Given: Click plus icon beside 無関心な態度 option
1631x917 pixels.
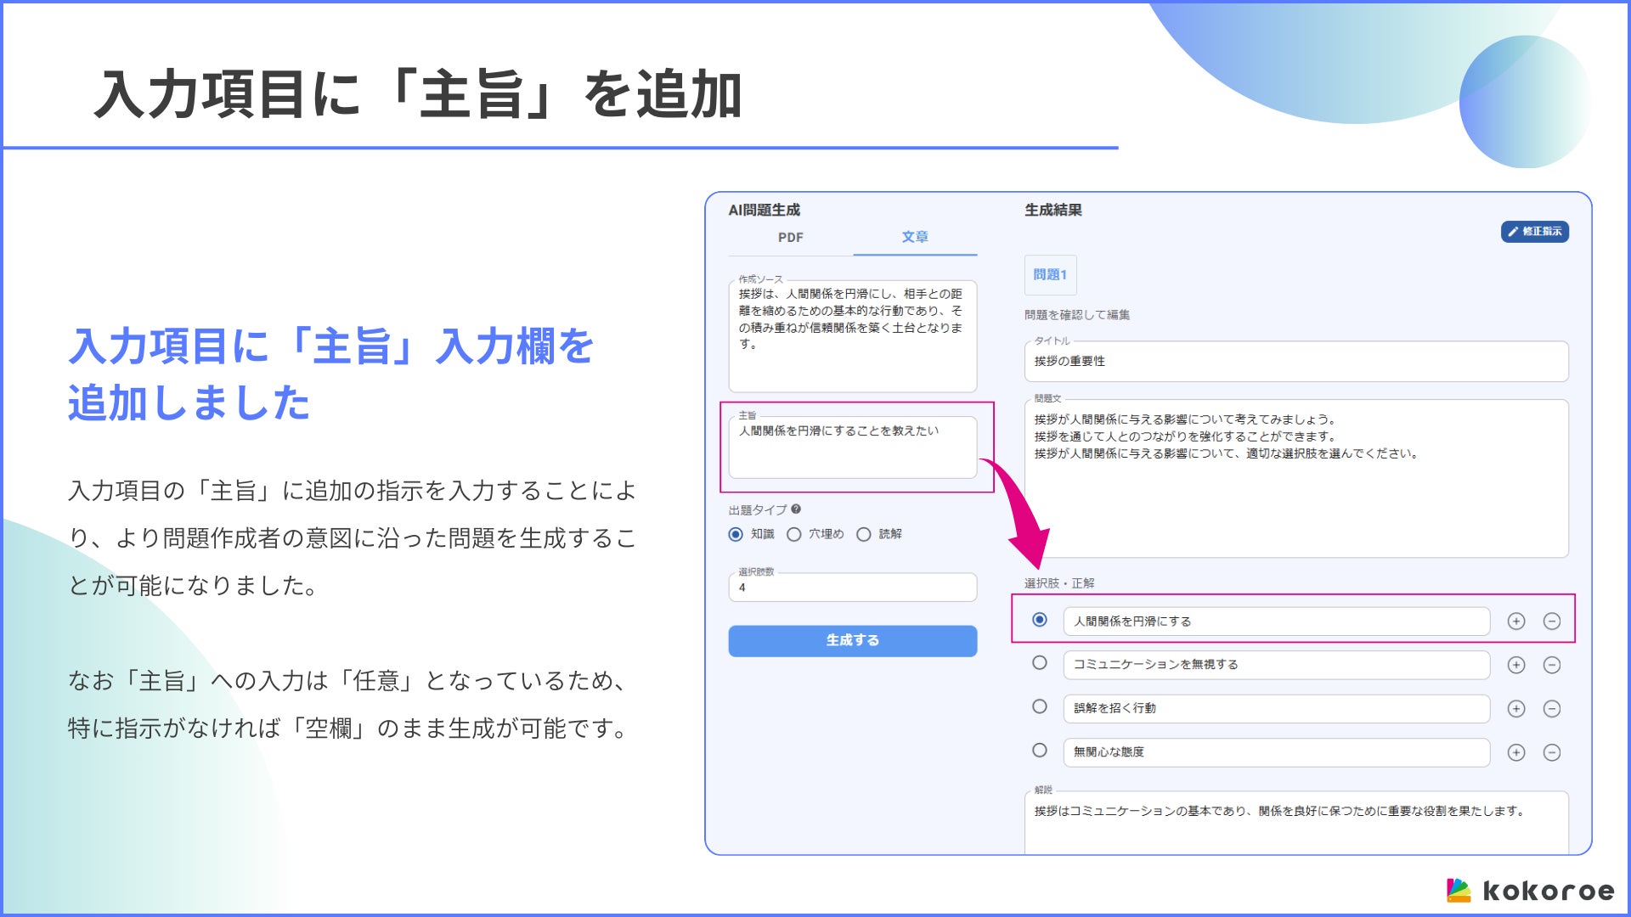Looking at the screenshot, I should pyautogui.click(x=1516, y=752).
